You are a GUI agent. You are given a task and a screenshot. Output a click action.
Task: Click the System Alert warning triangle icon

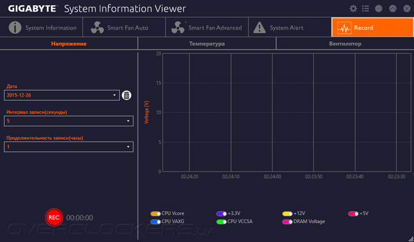[259, 28]
